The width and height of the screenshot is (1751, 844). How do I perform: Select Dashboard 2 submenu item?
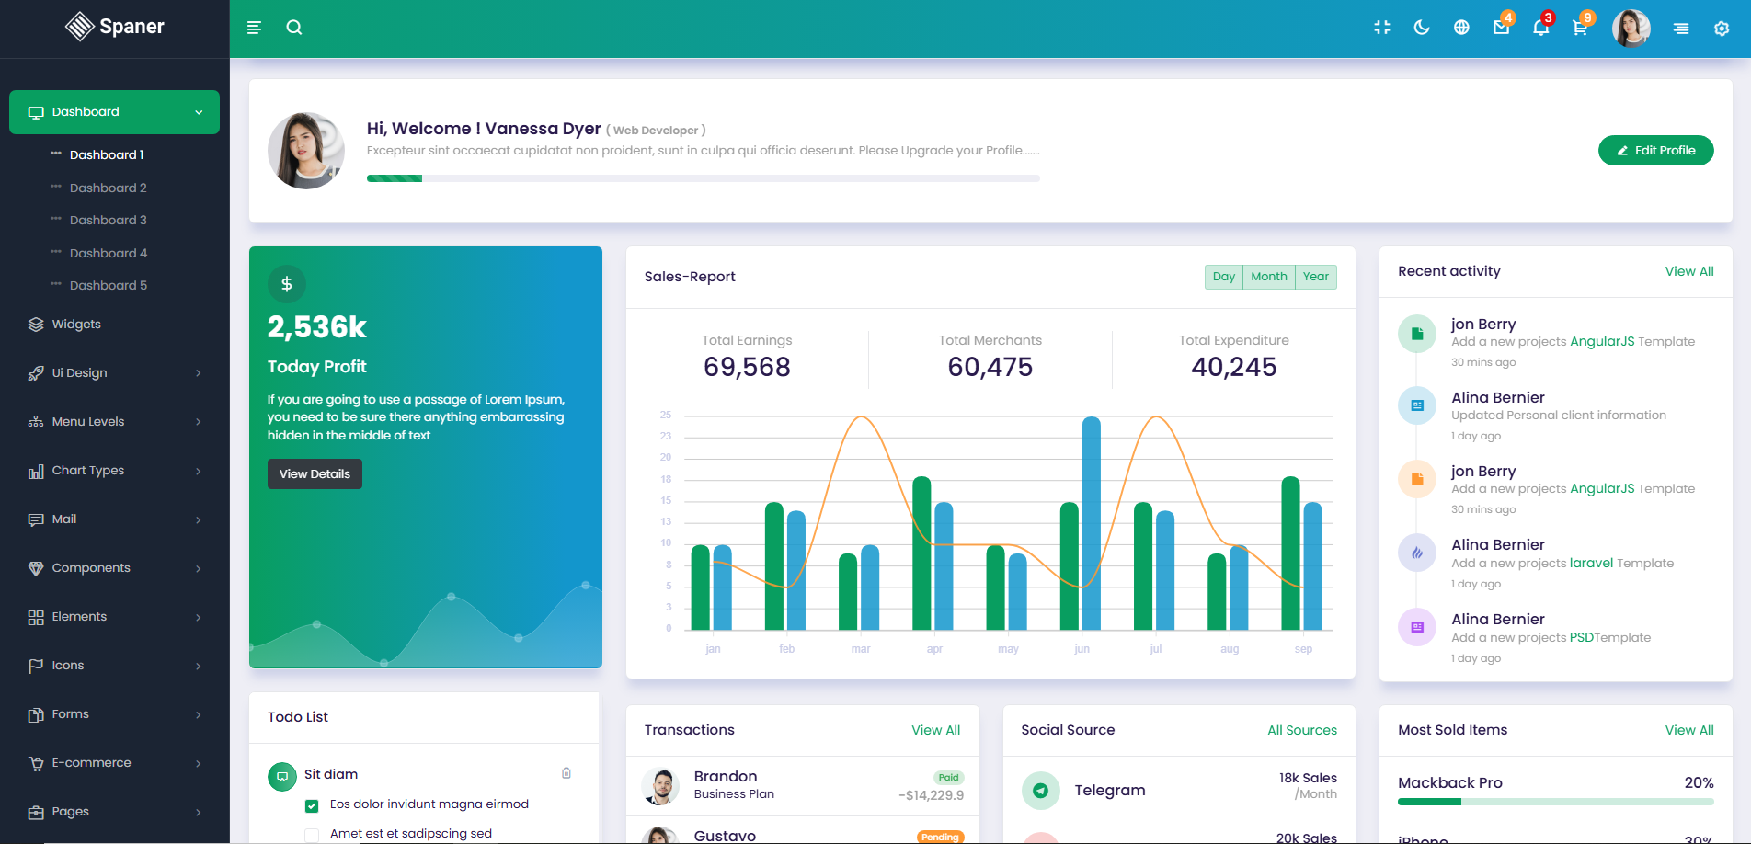109,188
